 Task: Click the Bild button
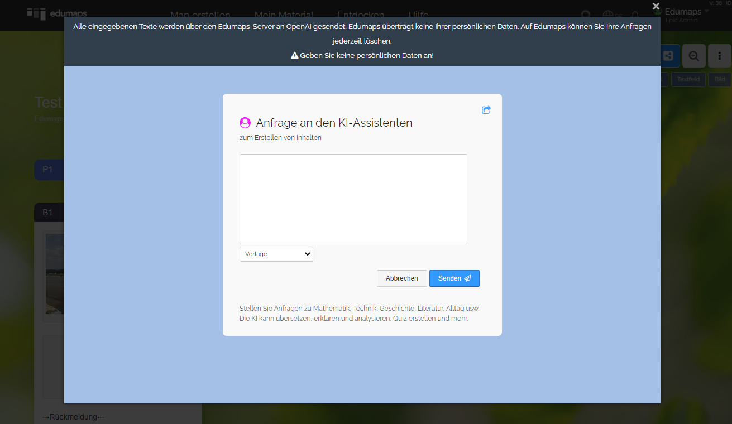point(720,79)
